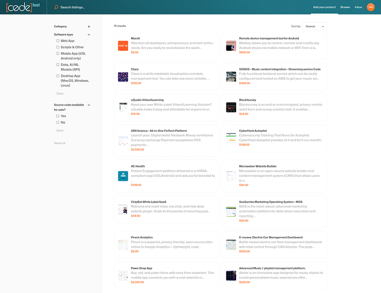Open the E-moove dashboard thumbnail
The width and height of the screenshot is (381, 293).
(231, 245)
